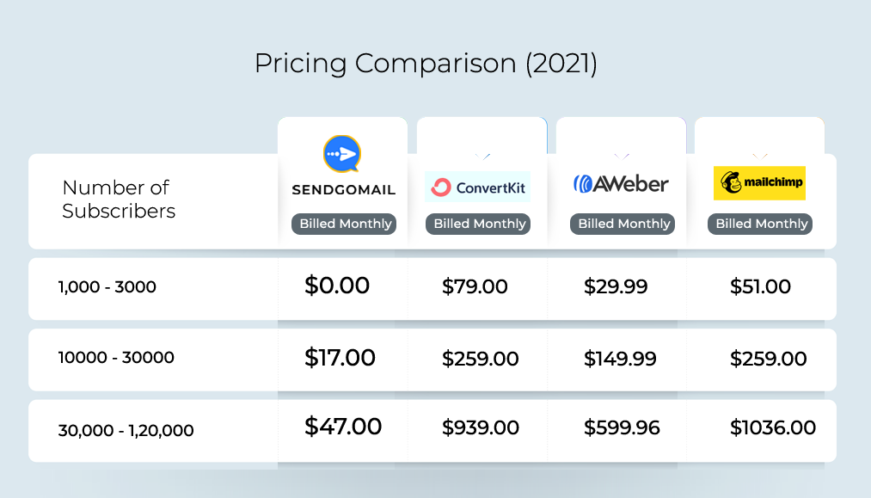871x498 pixels.
Task: Select the 10000 - 30000 subscribers row
Action: point(432,360)
